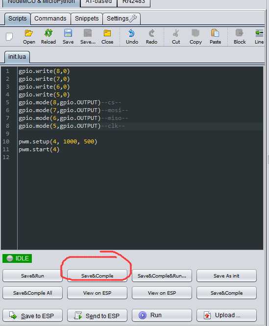Undo the last edit

click(x=132, y=37)
